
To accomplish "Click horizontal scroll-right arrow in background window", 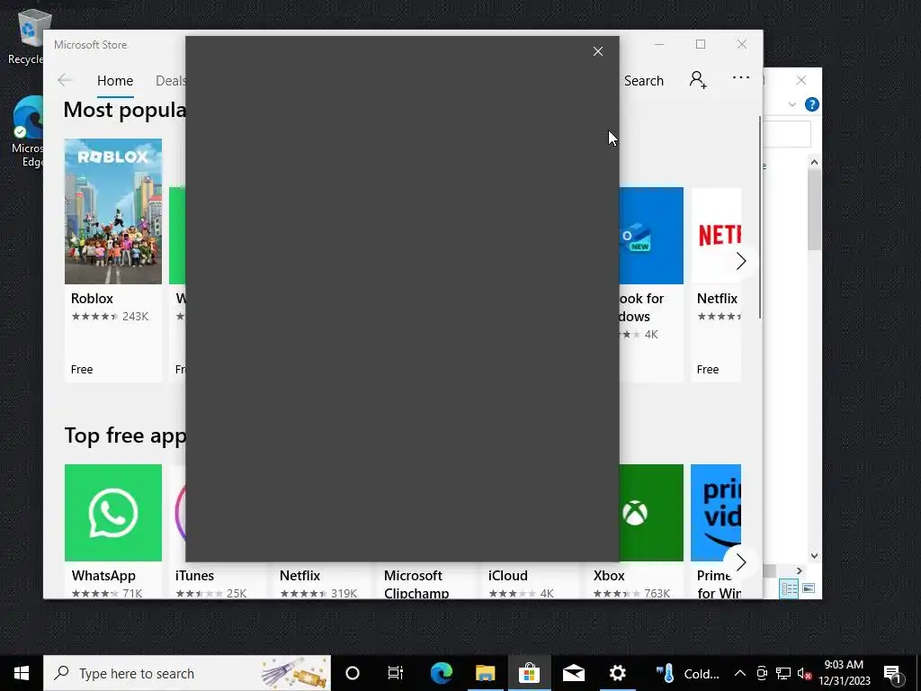I will click(x=799, y=570).
